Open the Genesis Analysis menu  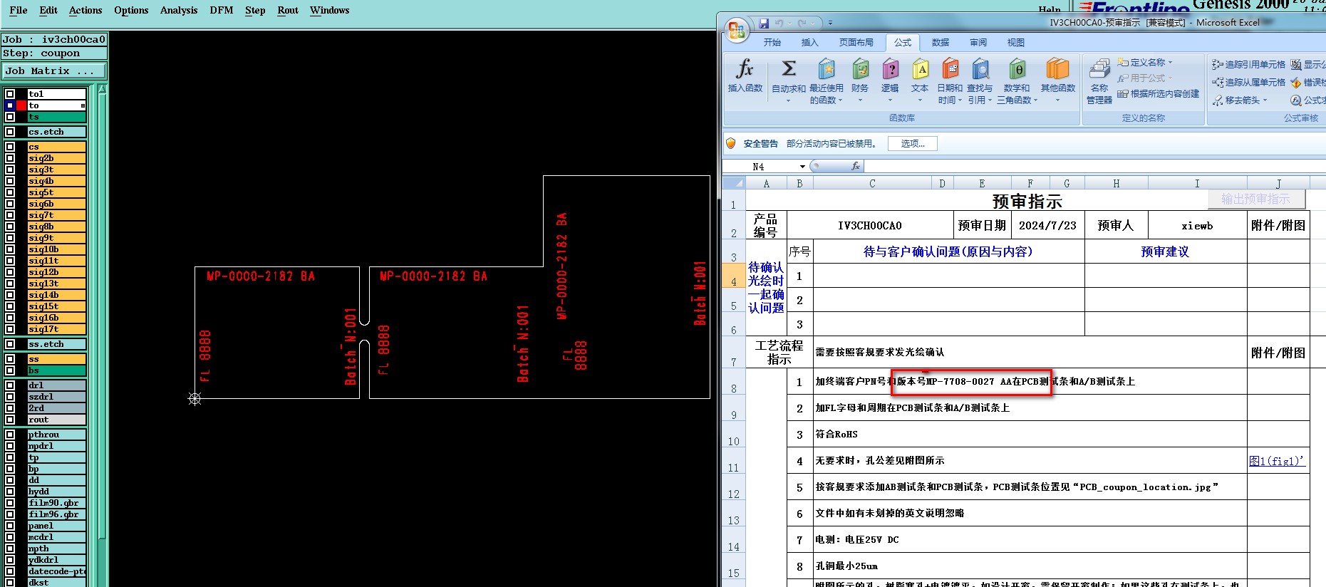coord(179,10)
